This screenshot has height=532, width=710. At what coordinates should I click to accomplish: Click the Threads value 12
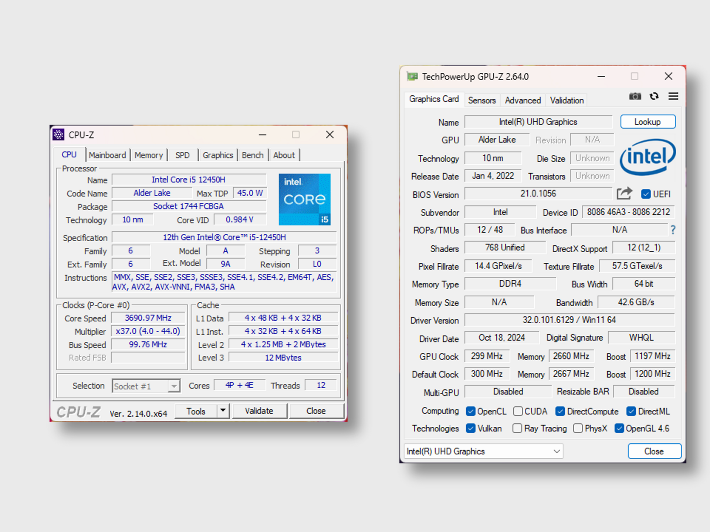coord(321,385)
